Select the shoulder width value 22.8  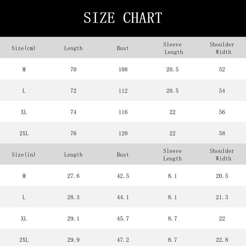222,240
